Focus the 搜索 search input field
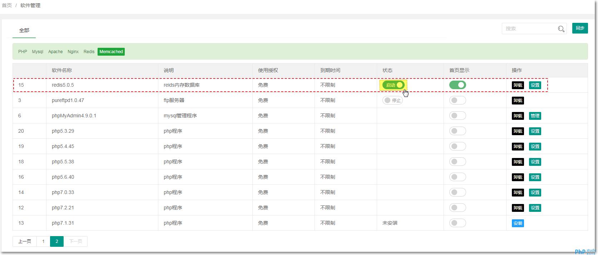The image size is (598, 255). 529,29
